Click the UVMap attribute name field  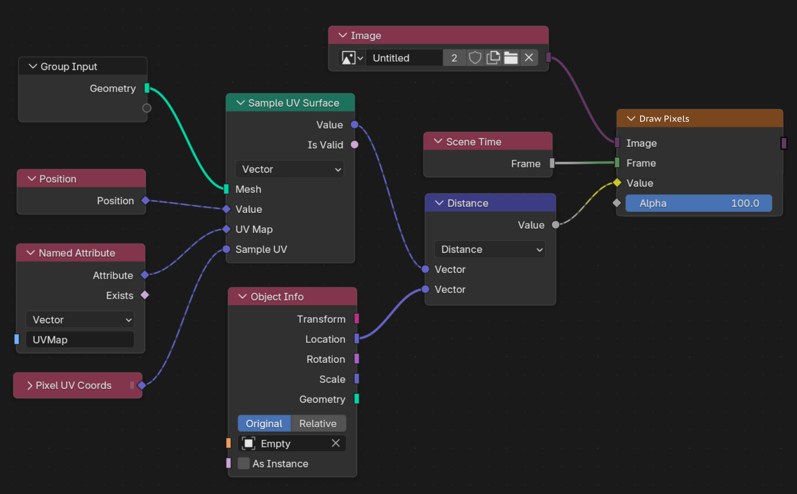pyautogui.click(x=80, y=340)
